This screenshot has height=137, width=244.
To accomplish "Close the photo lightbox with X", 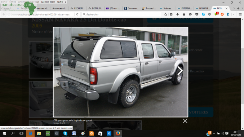I will pyautogui.click(x=185, y=121).
